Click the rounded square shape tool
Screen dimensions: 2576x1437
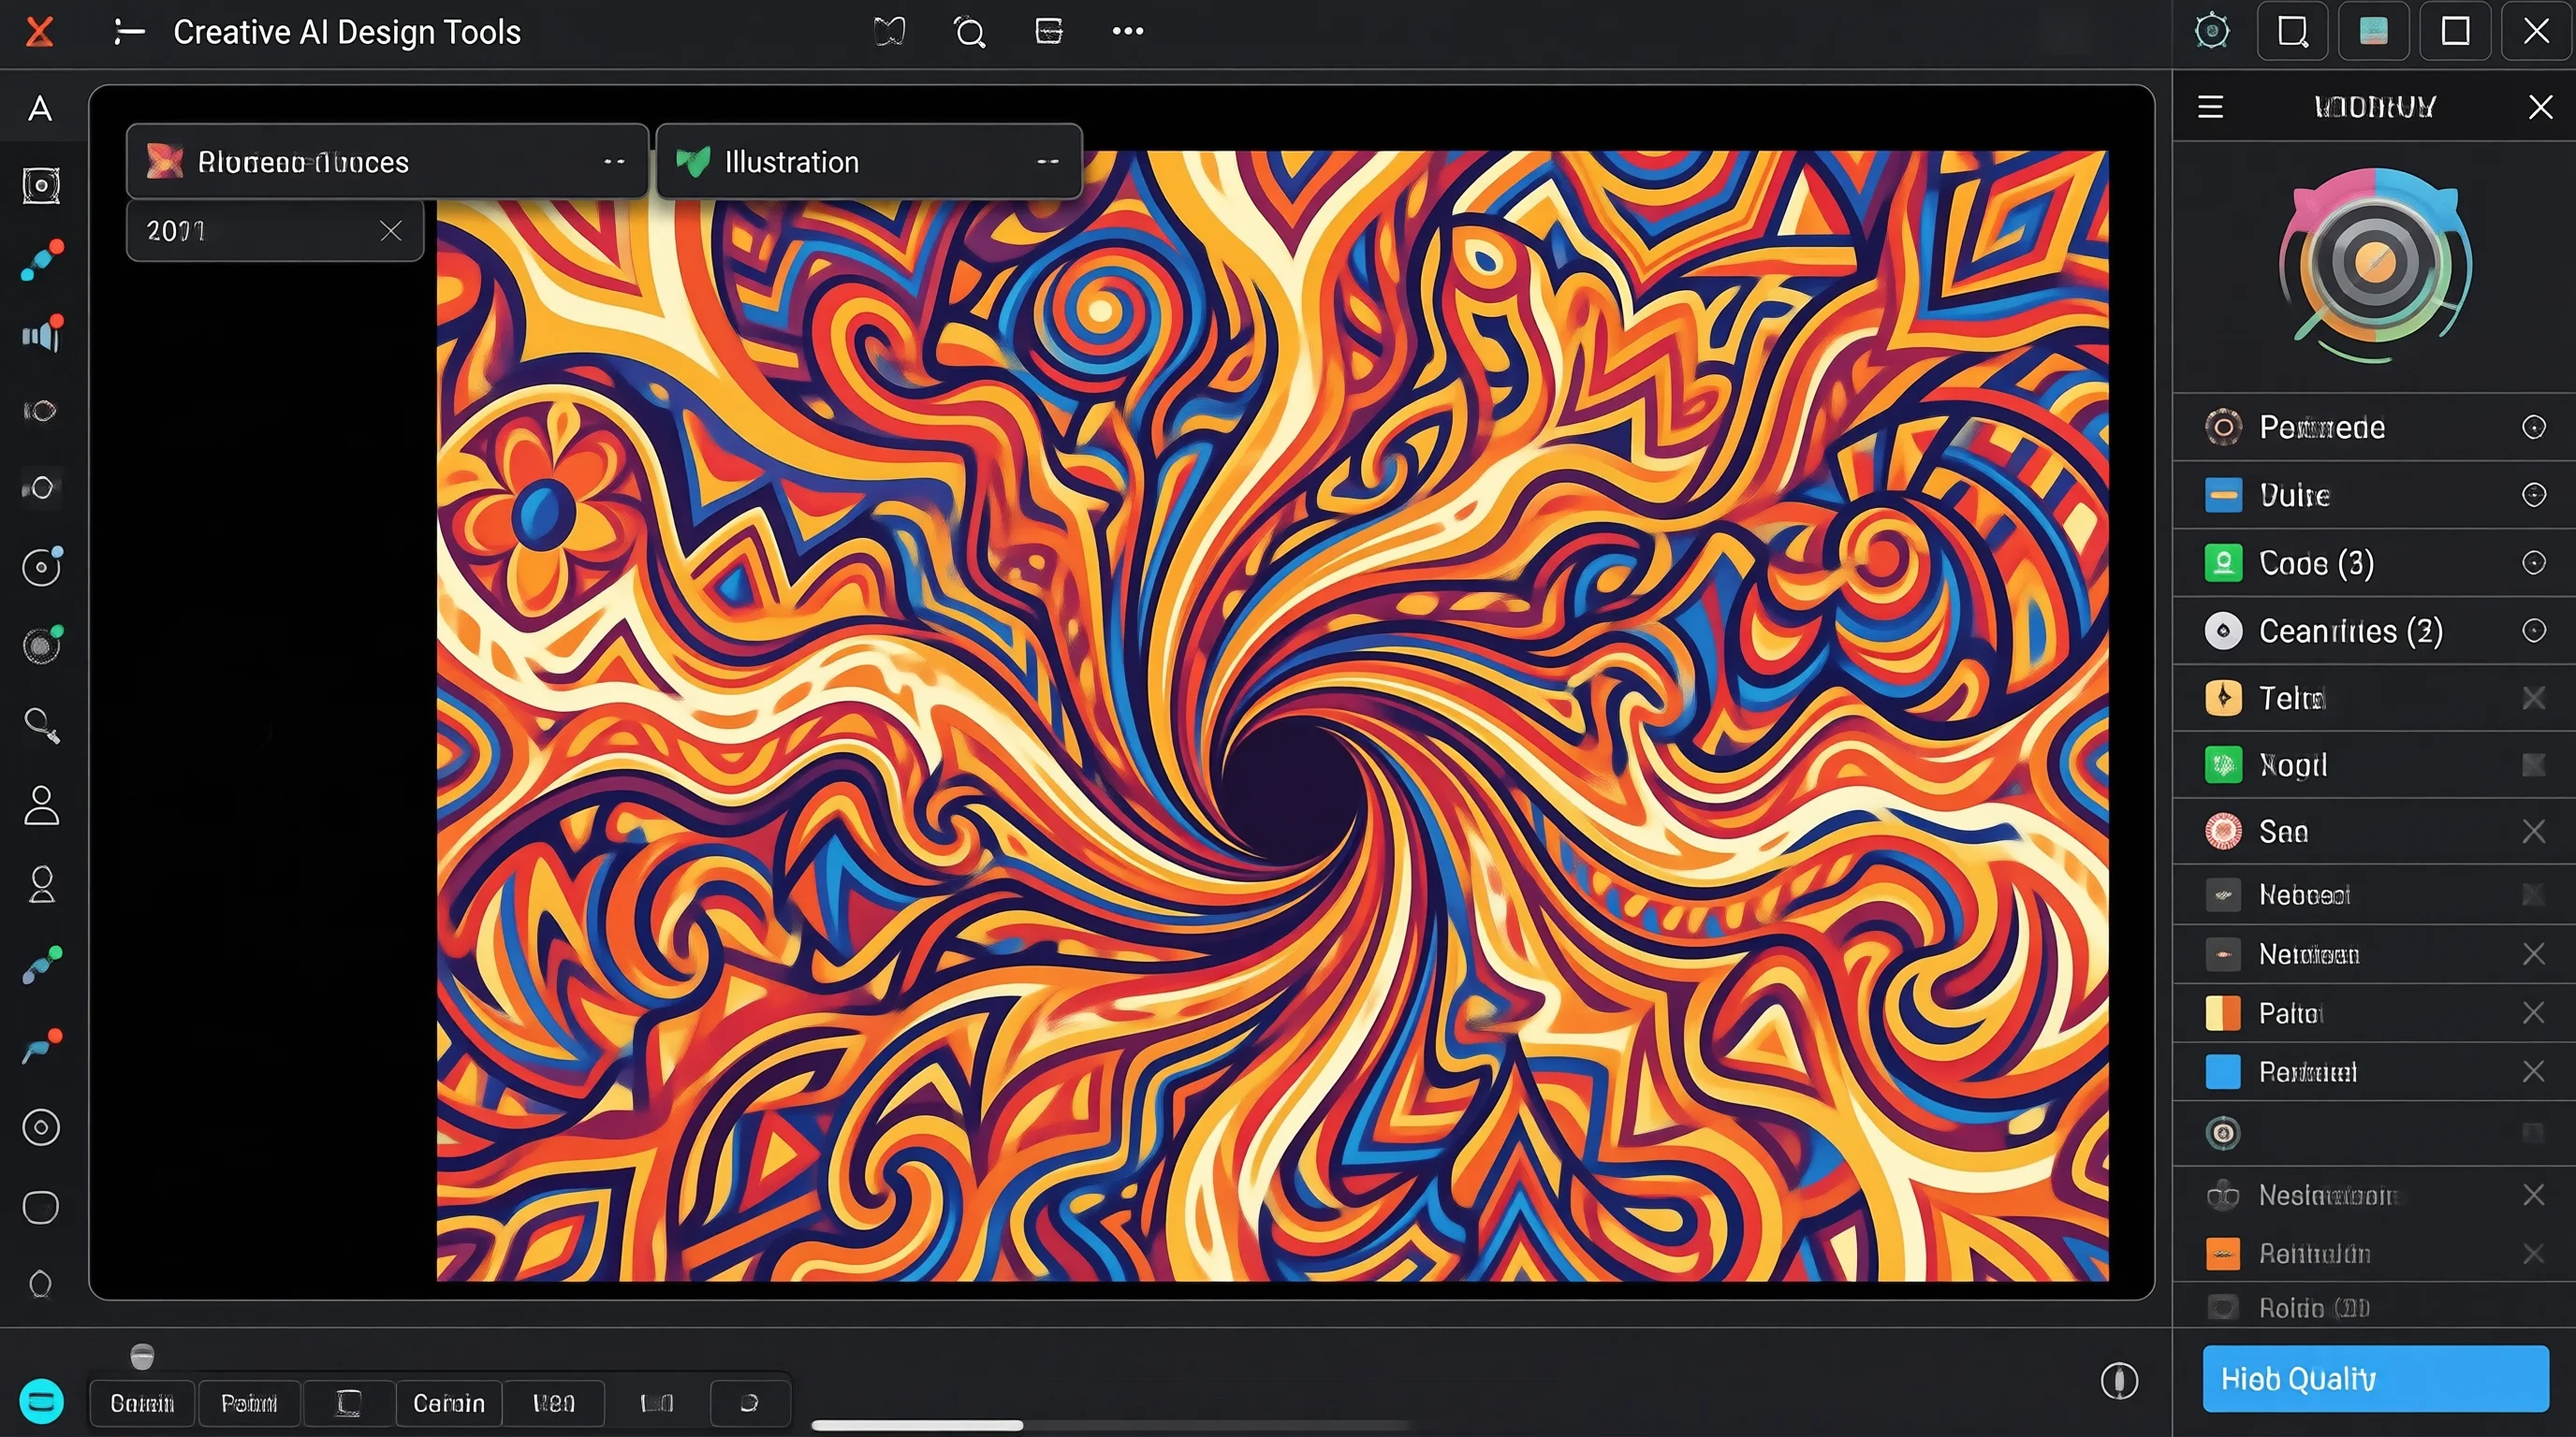(41, 1207)
